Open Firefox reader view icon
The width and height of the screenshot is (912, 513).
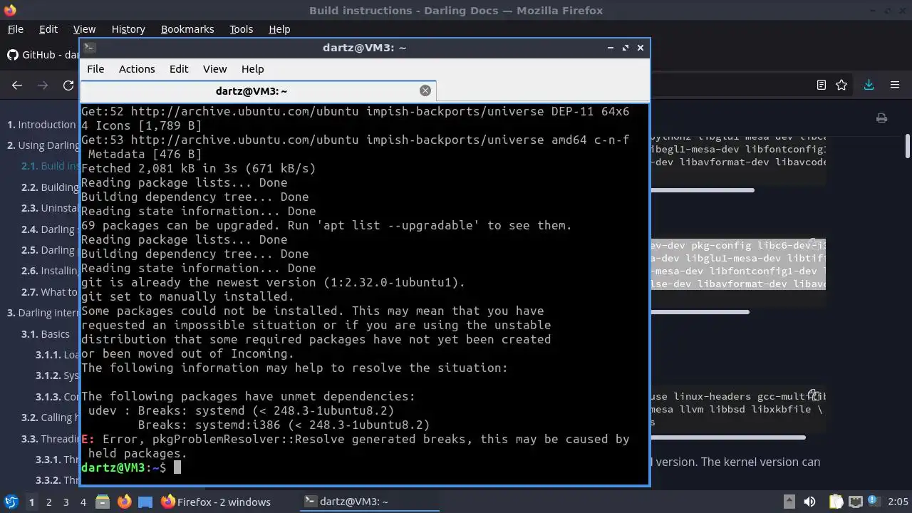[x=822, y=85]
